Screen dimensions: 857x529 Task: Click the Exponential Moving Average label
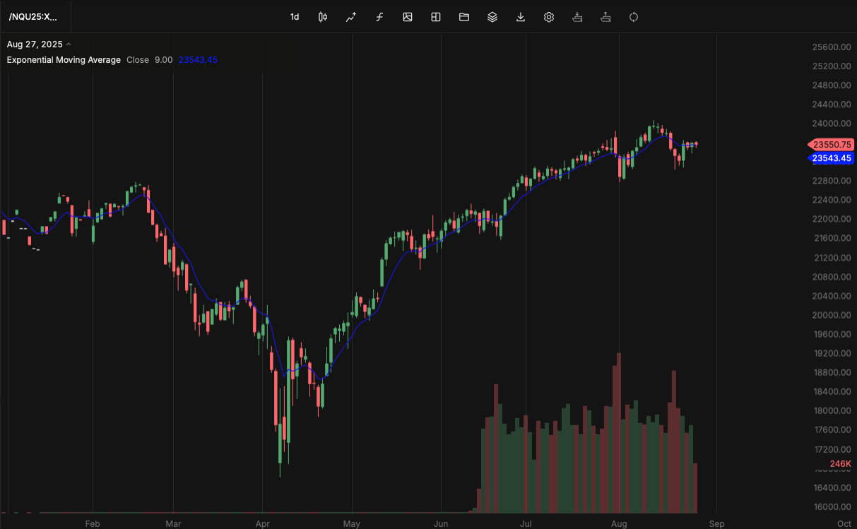pos(64,60)
